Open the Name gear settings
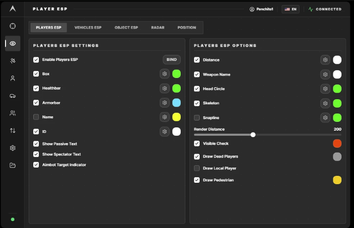This screenshot has width=354, height=228. [165, 117]
